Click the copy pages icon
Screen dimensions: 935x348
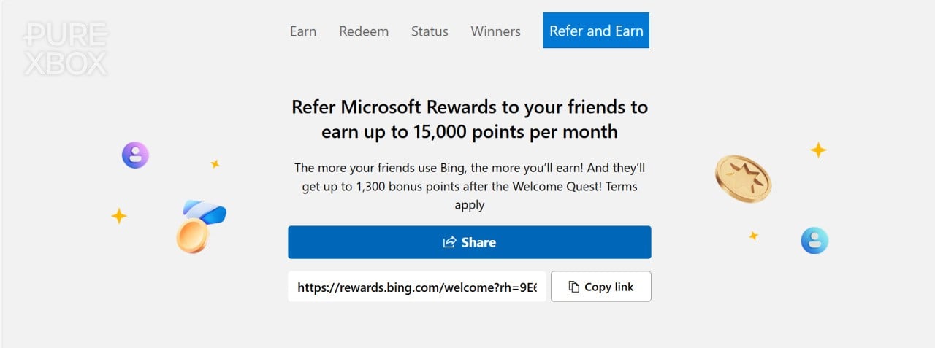coord(573,287)
